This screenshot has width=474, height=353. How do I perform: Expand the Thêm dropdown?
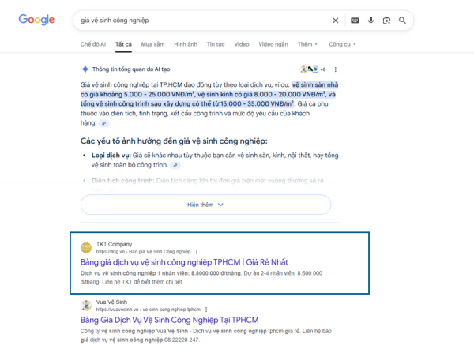[307, 44]
